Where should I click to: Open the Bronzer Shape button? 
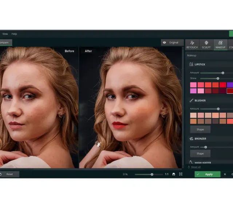(200, 154)
